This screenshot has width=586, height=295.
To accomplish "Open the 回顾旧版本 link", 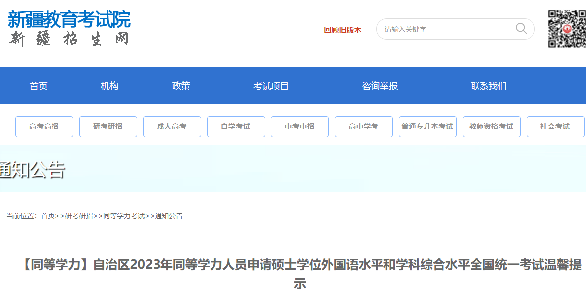I will click(x=342, y=30).
